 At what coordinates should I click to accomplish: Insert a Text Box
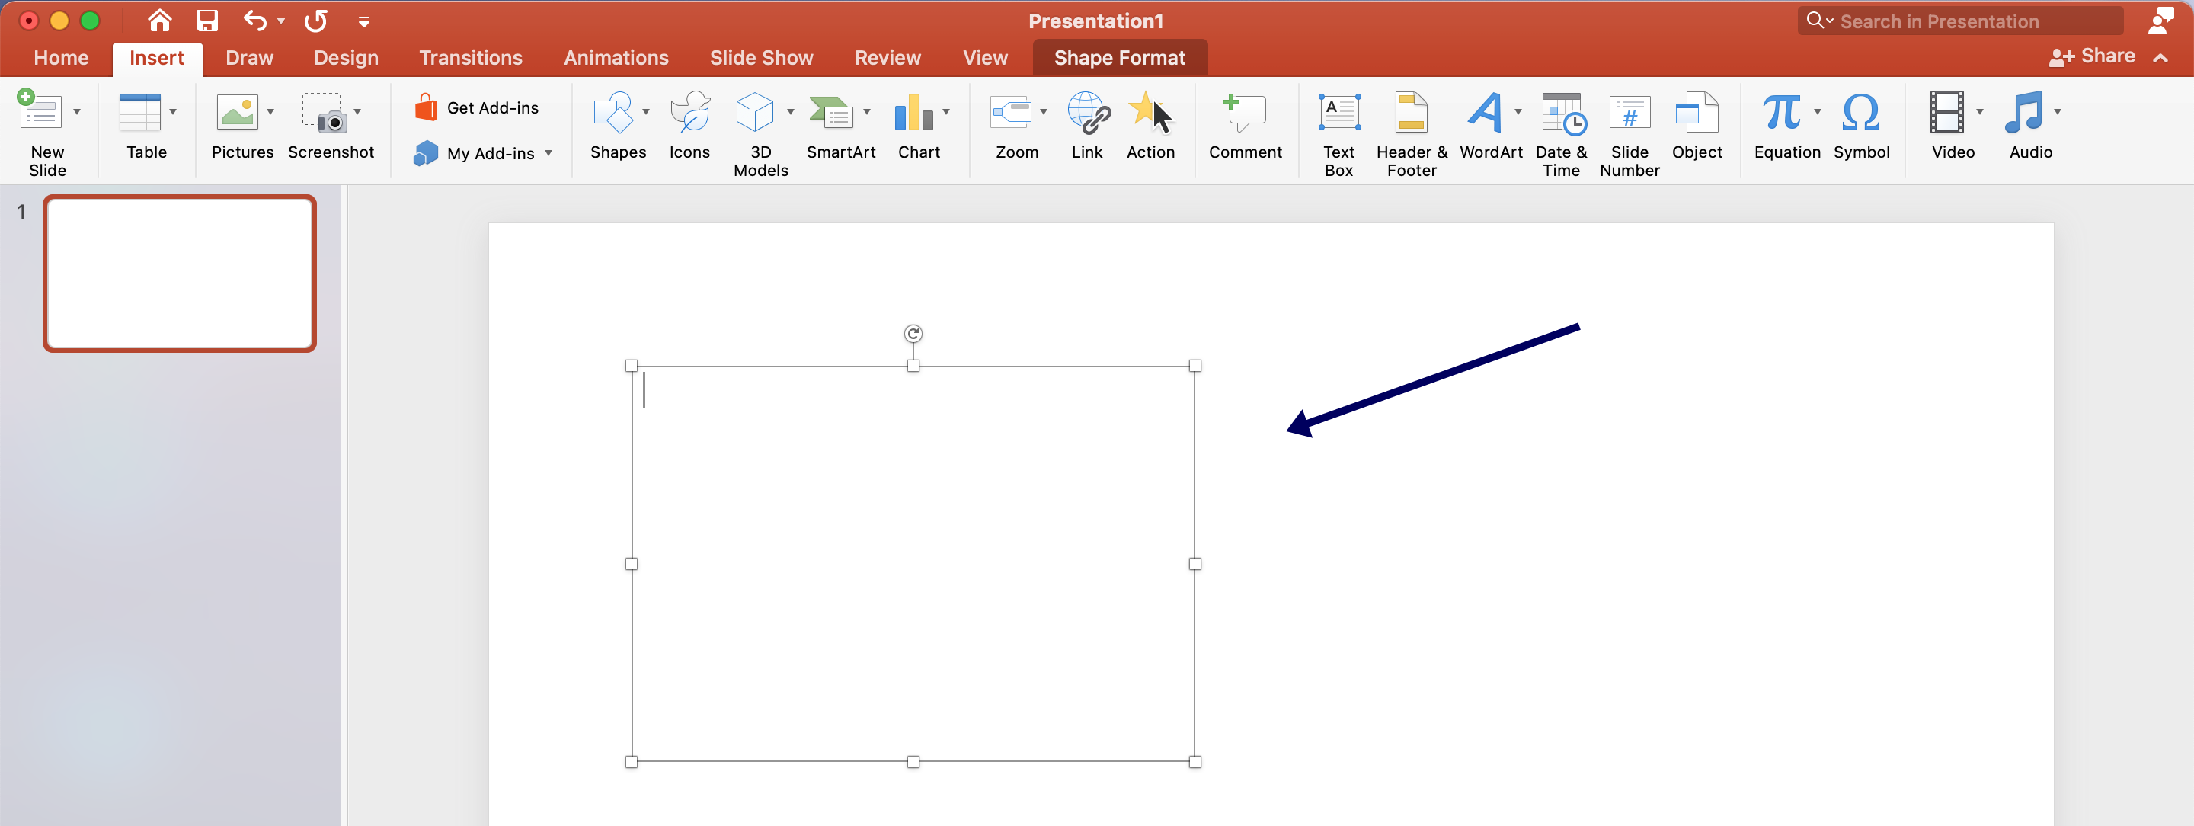click(1339, 135)
